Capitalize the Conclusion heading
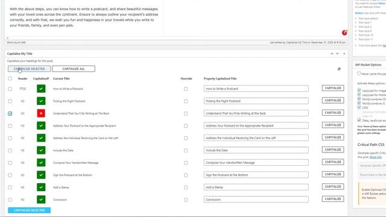Viewport: 386px width, 217px height. (333, 199)
